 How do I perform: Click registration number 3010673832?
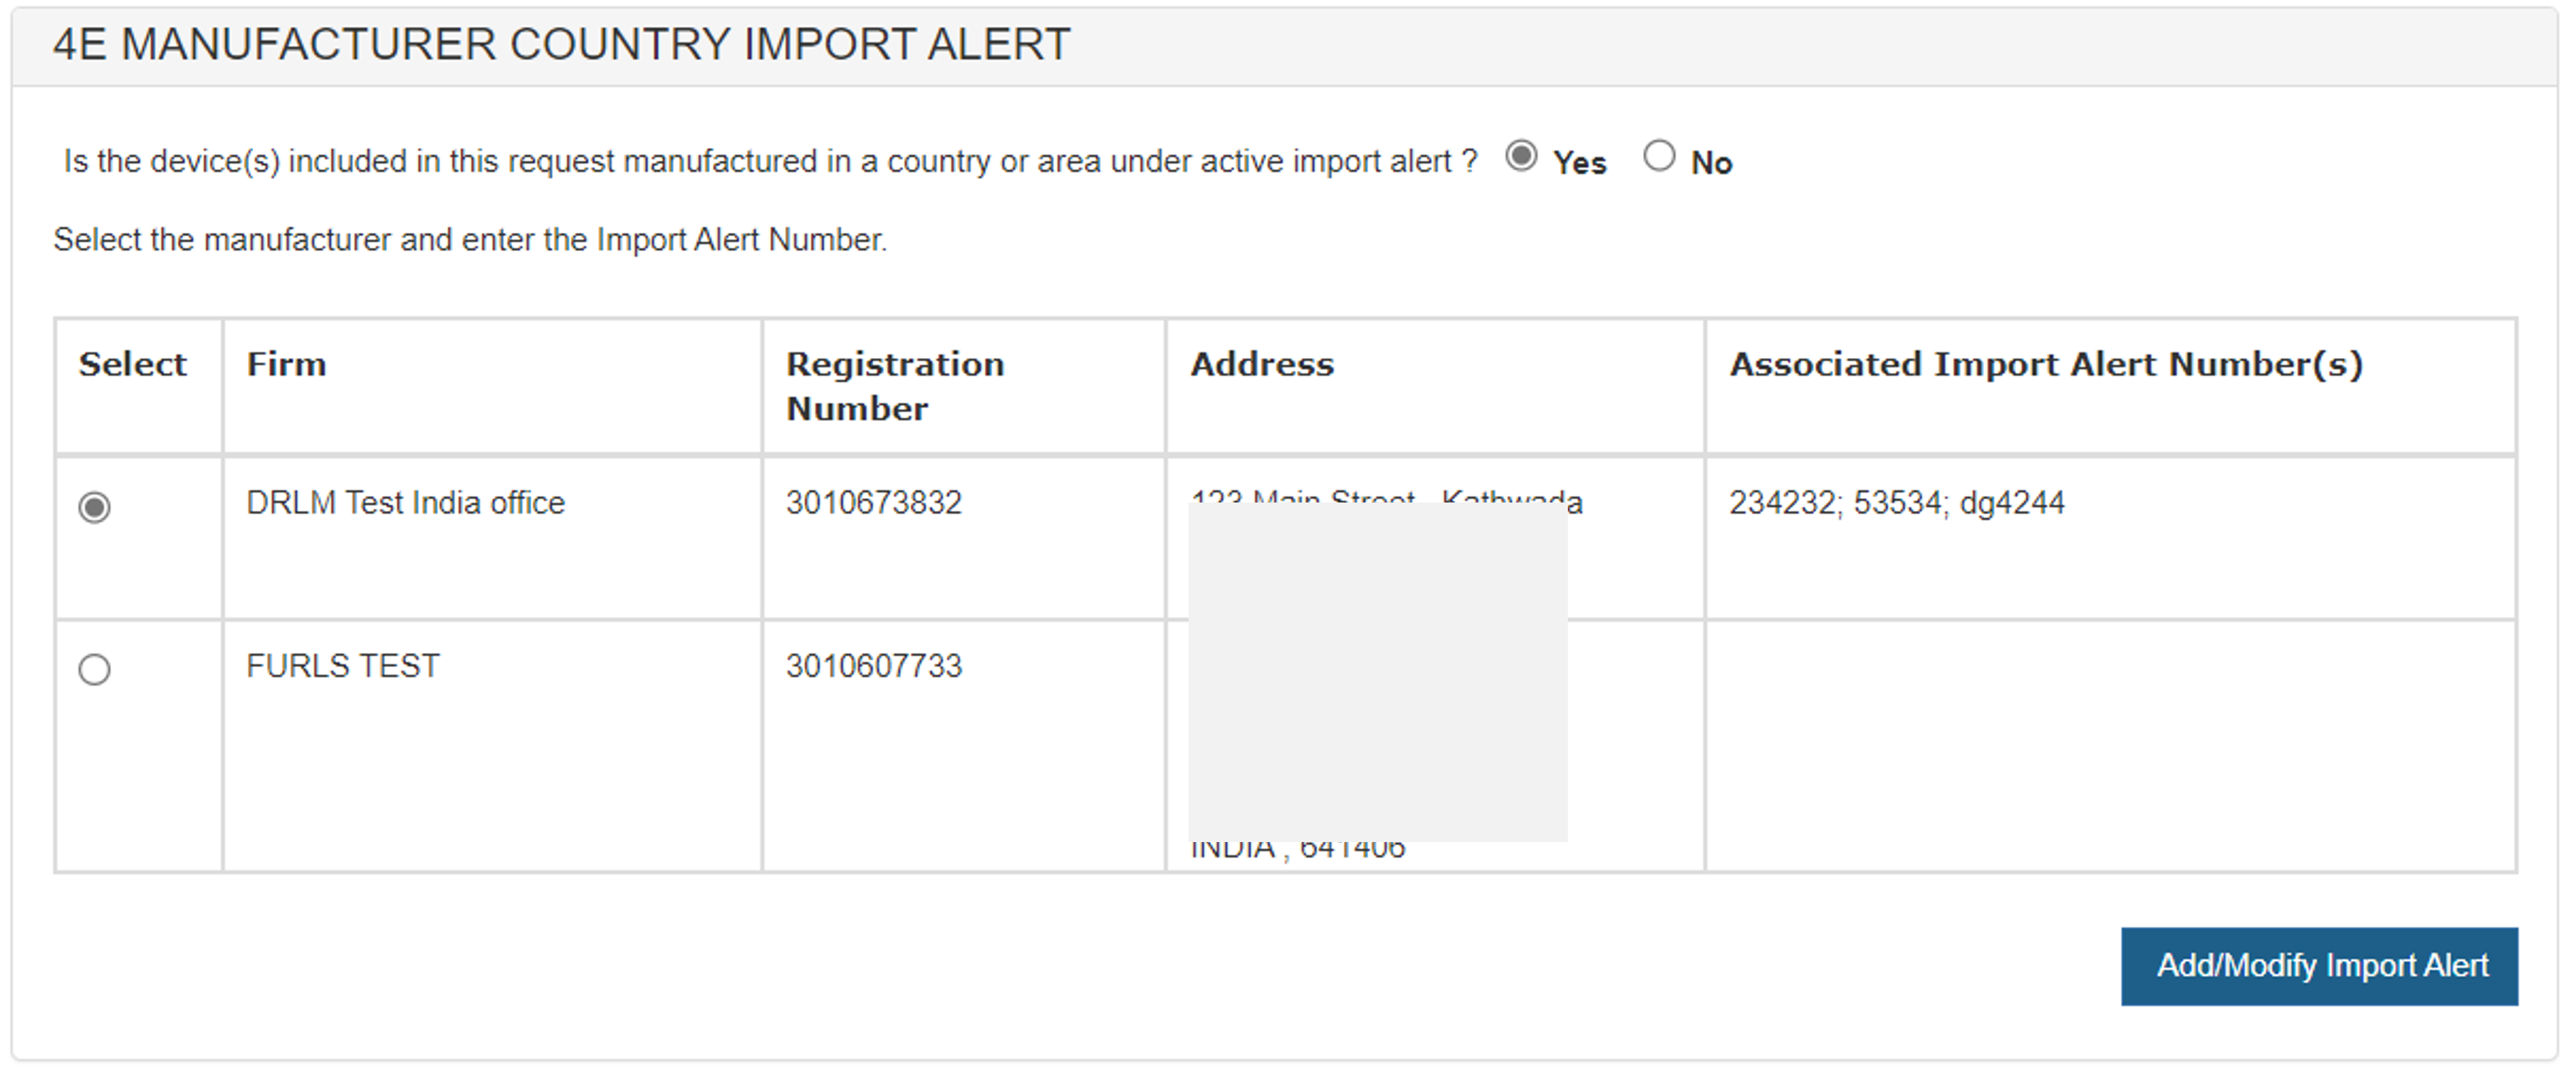[873, 503]
